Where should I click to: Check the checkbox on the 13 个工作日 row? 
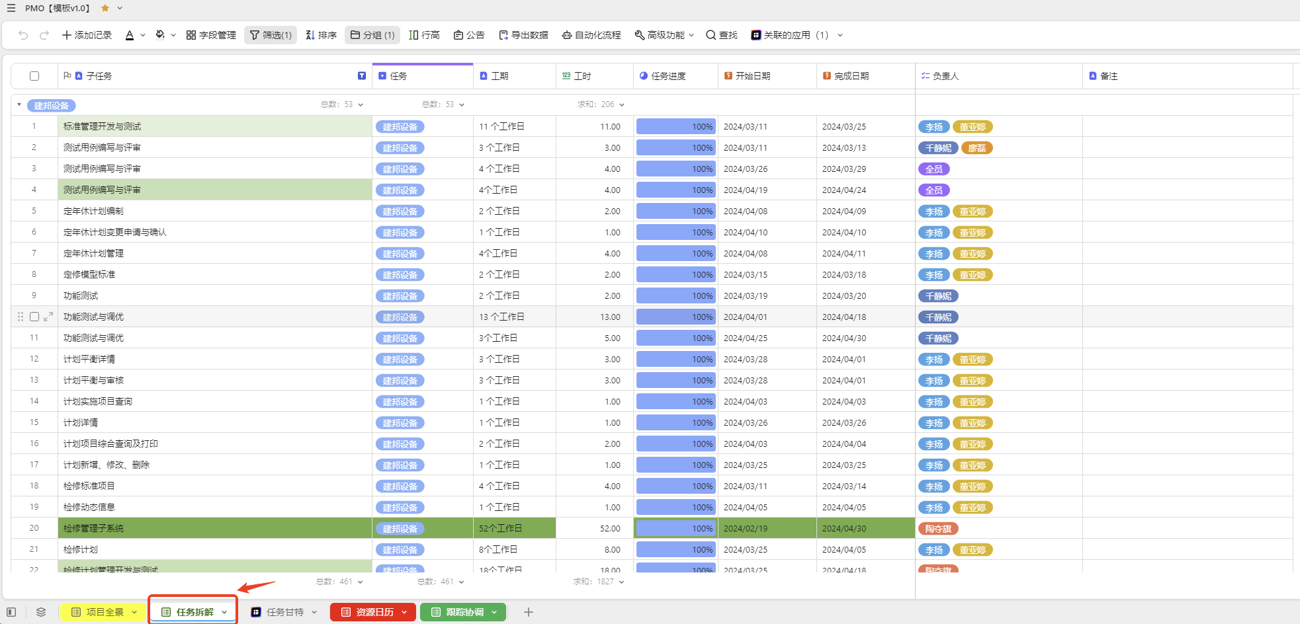click(x=34, y=317)
